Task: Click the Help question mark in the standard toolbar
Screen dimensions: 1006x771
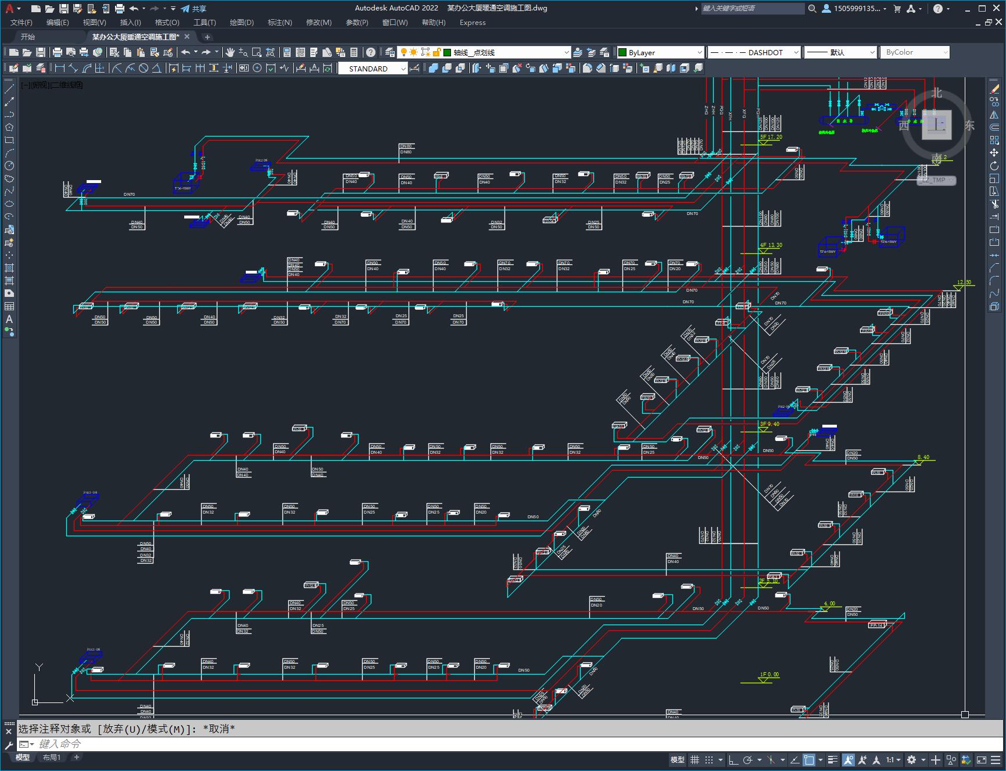Action: (x=371, y=52)
